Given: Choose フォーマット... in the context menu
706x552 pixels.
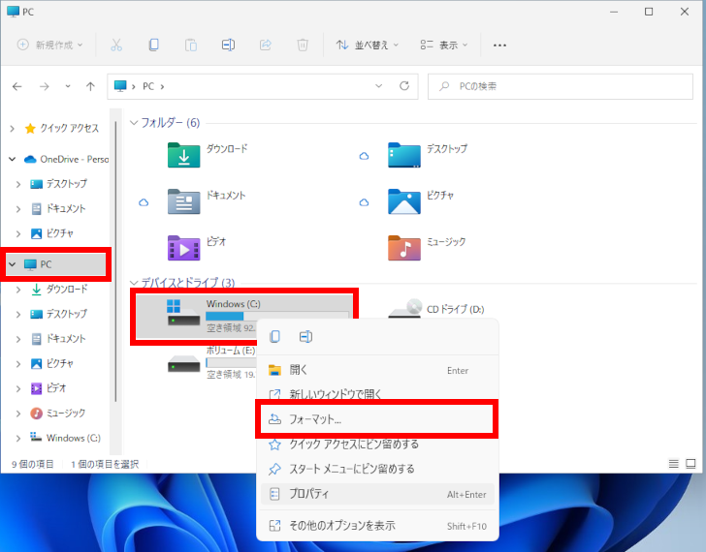Looking at the screenshot, I should pos(377,419).
